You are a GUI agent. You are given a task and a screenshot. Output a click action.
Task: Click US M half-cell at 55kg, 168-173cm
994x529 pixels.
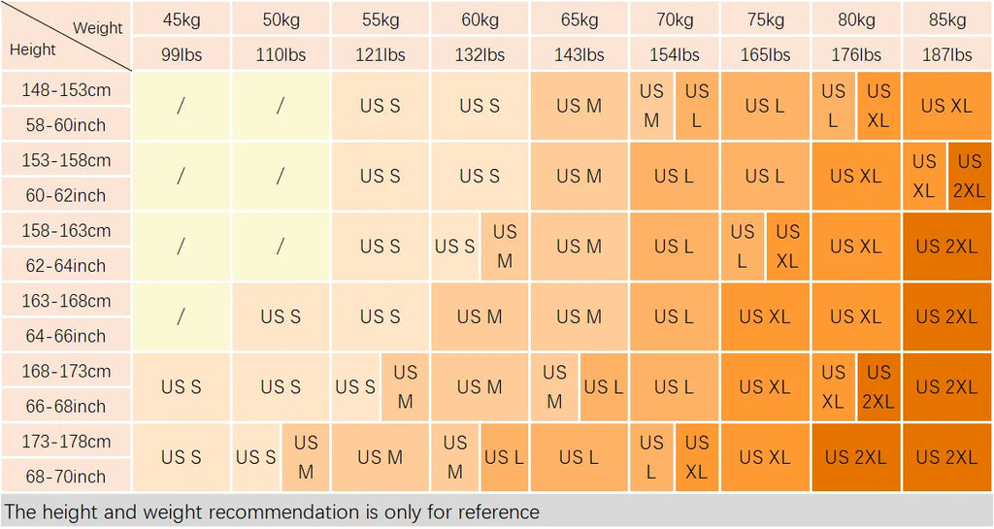(x=405, y=386)
